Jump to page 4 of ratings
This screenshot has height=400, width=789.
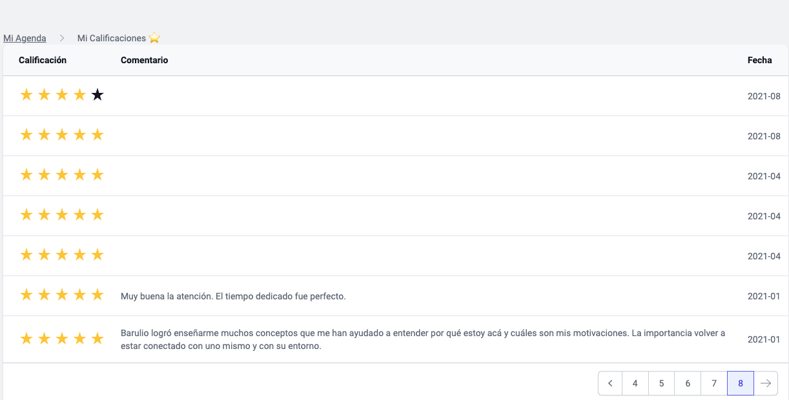click(635, 383)
